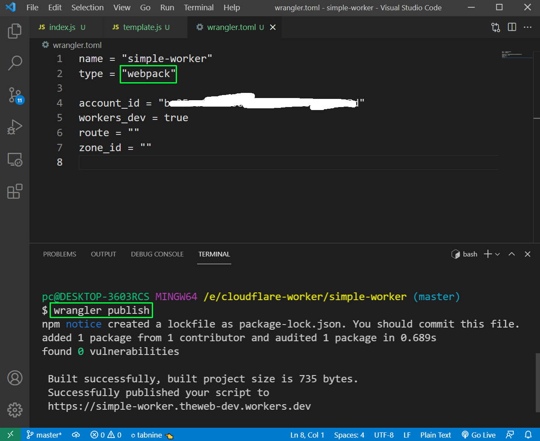
Task: Open notifications bell icon
Action: pyautogui.click(x=528, y=435)
